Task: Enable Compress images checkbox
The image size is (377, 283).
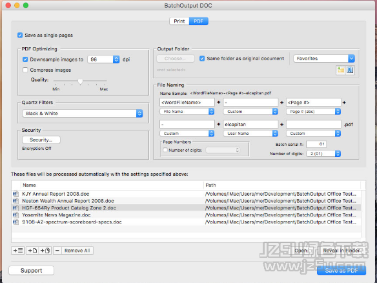Action: pyautogui.click(x=25, y=70)
